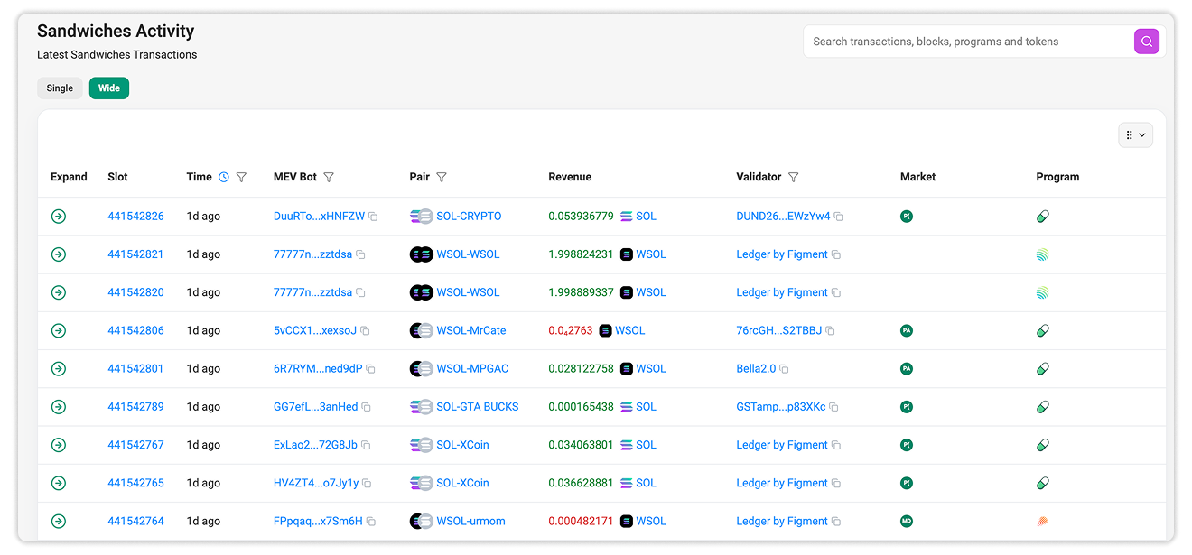Open the column layout dropdown button
This screenshot has width=1192, height=555.
click(1135, 135)
